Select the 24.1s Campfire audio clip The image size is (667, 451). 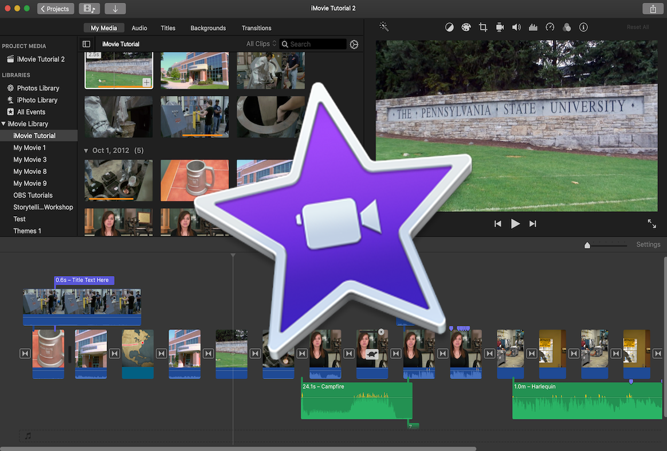(356, 401)
